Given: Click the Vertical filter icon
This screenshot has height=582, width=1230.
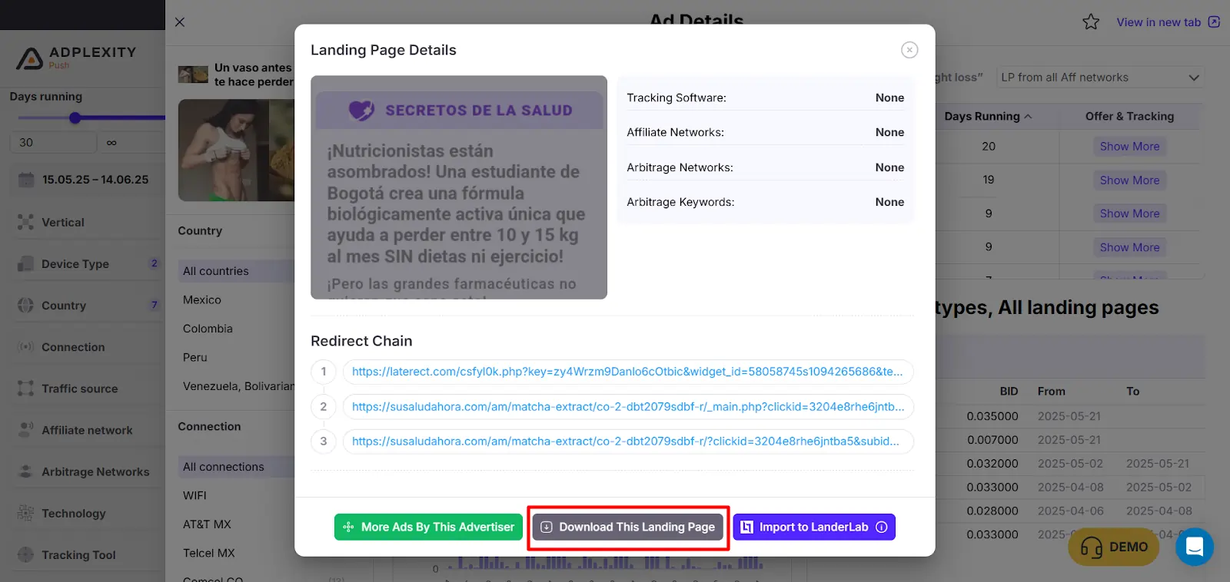Looking at the screenshot, I should [x=26, y=223].
